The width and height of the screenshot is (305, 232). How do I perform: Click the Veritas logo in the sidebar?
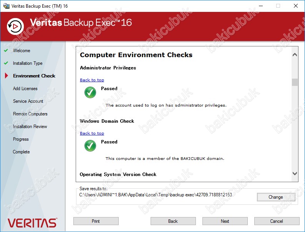pyautogui.click(x=32, y=223)
